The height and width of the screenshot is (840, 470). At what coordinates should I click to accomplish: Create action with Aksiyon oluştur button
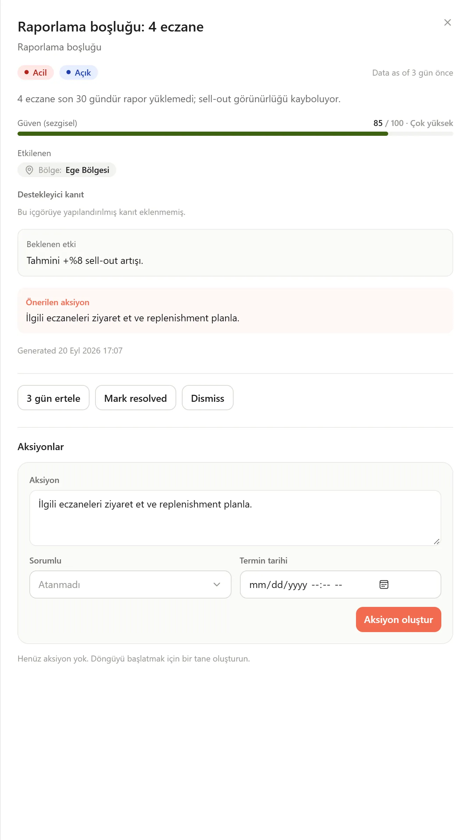398,619
